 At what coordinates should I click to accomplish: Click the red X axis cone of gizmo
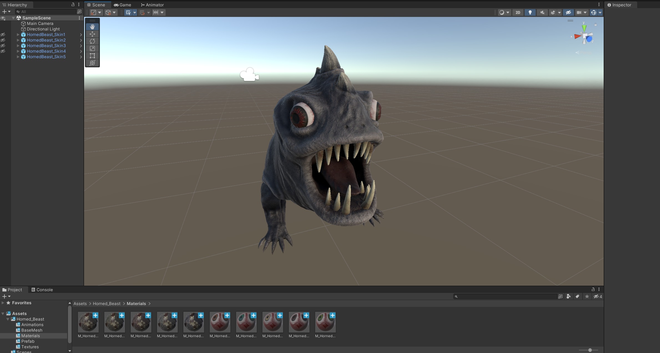578,36
